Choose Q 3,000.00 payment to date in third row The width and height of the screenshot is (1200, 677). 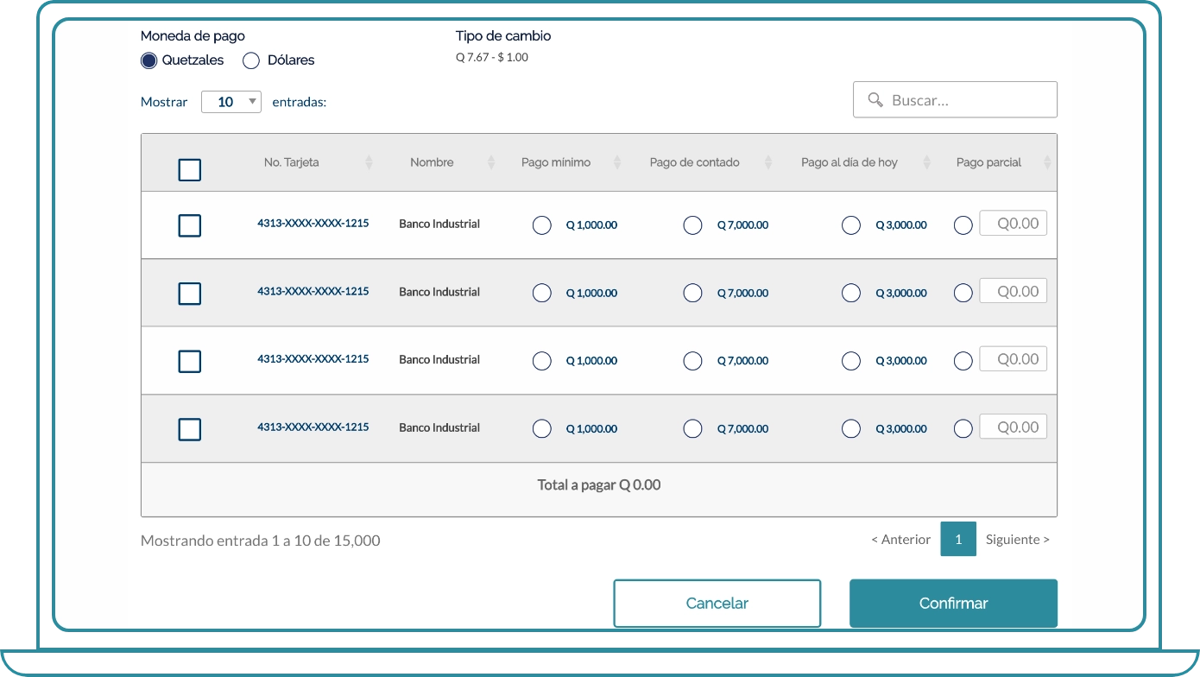(851, 361)
